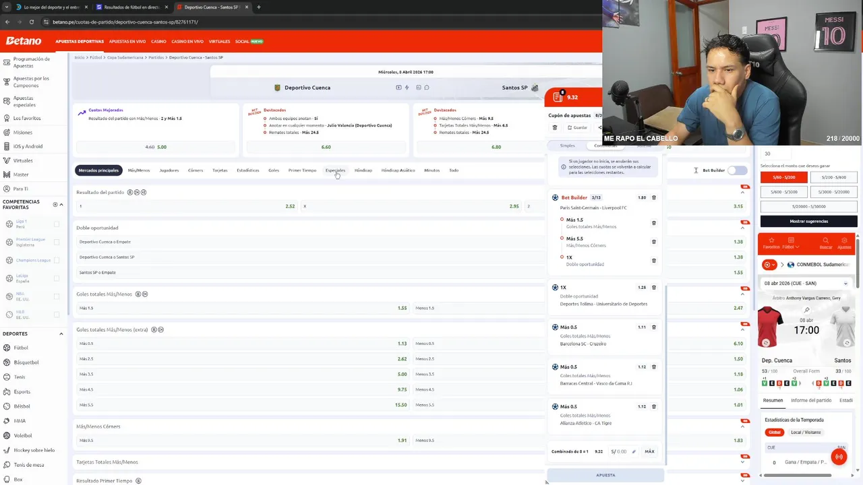Viewport: 863px width, 485px height.
Task: Open the Simples tab in the bet slip
Action: coord(568,145)
